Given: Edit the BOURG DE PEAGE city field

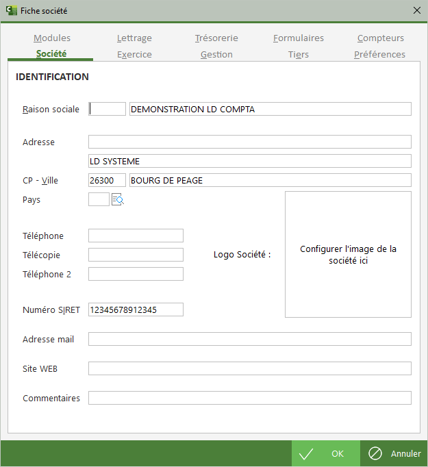Looking at the screenshot, I should pyautogui.click(x=270, y=180).
